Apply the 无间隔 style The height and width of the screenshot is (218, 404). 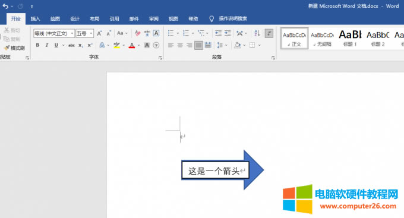(322, 39)
